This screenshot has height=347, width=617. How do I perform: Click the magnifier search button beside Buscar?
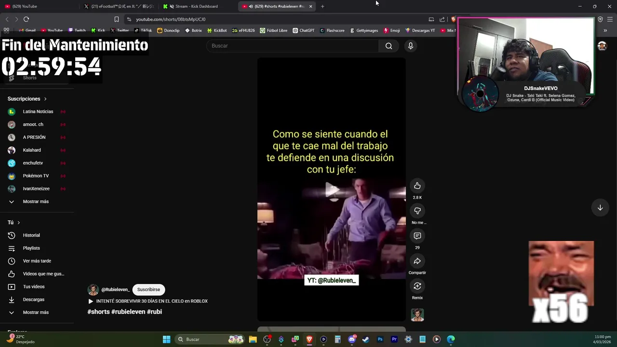[389, 46]
